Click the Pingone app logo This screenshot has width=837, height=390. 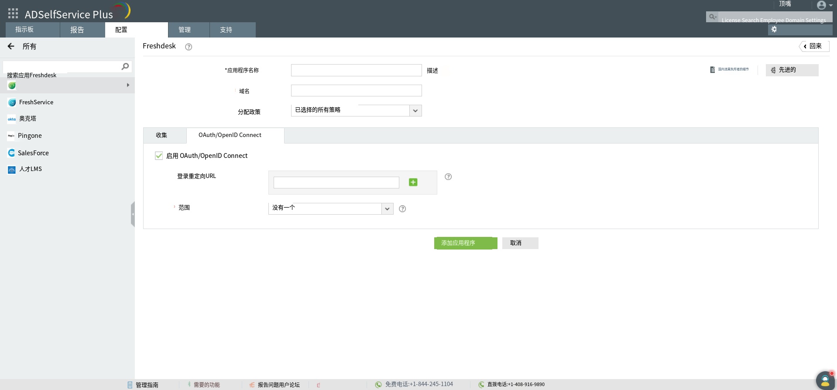11,136
